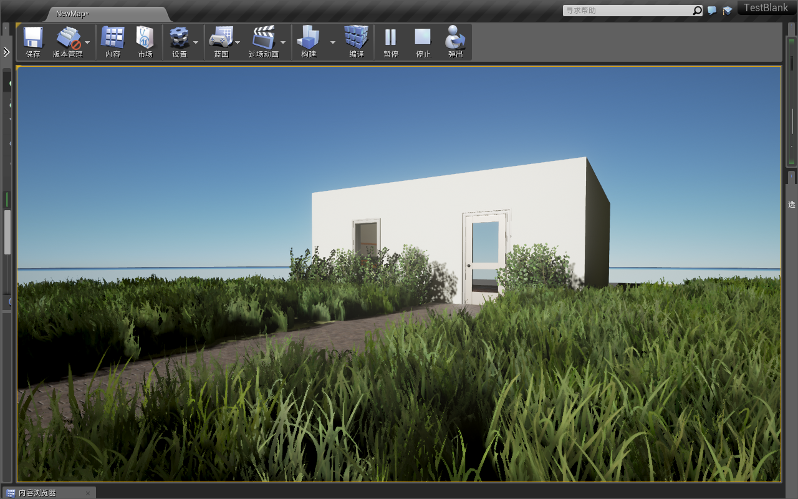This screenshot has width=798, height=499.
Task: Open the Marketplace (市场) shopping bag icon
Action: tap(145, 39)
